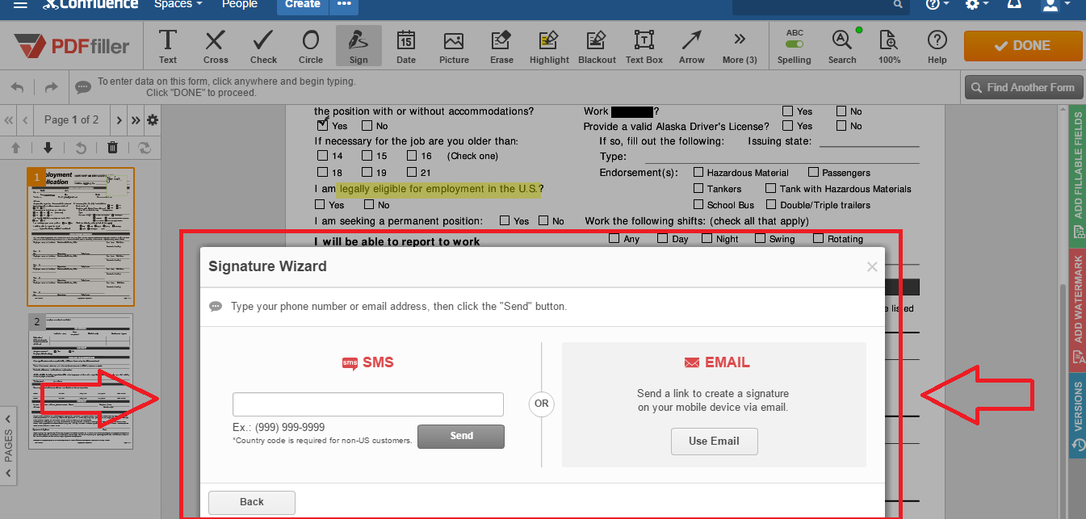The image size is (1086, 519).
Task: Open the Search tool in PDFfiller
Action: point(842,46)
